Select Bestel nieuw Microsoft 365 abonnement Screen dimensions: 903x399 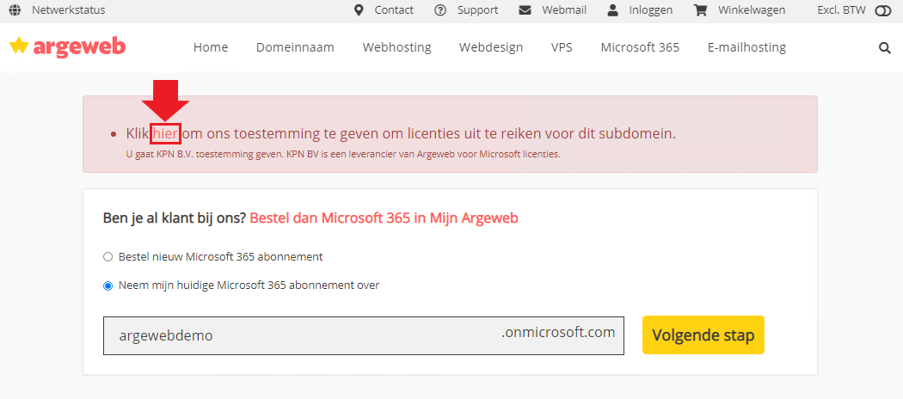(107, 257)
